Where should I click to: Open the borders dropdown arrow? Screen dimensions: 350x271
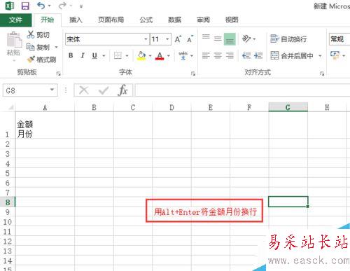pos(127,55)
